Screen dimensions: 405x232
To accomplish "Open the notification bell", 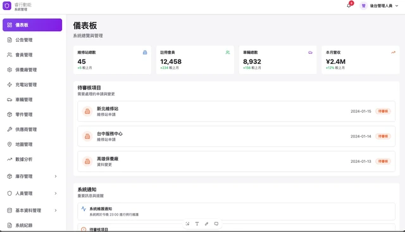I will [349, 6].
